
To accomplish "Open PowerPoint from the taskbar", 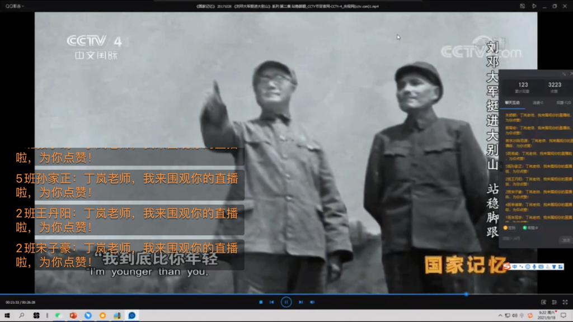I will 73,316.
